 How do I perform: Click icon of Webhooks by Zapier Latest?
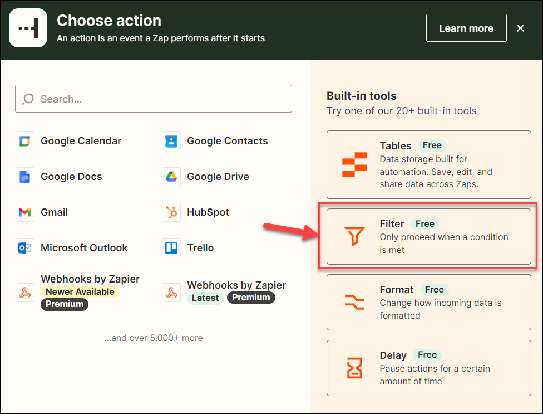pyautogui.click(x=171, y=293)
